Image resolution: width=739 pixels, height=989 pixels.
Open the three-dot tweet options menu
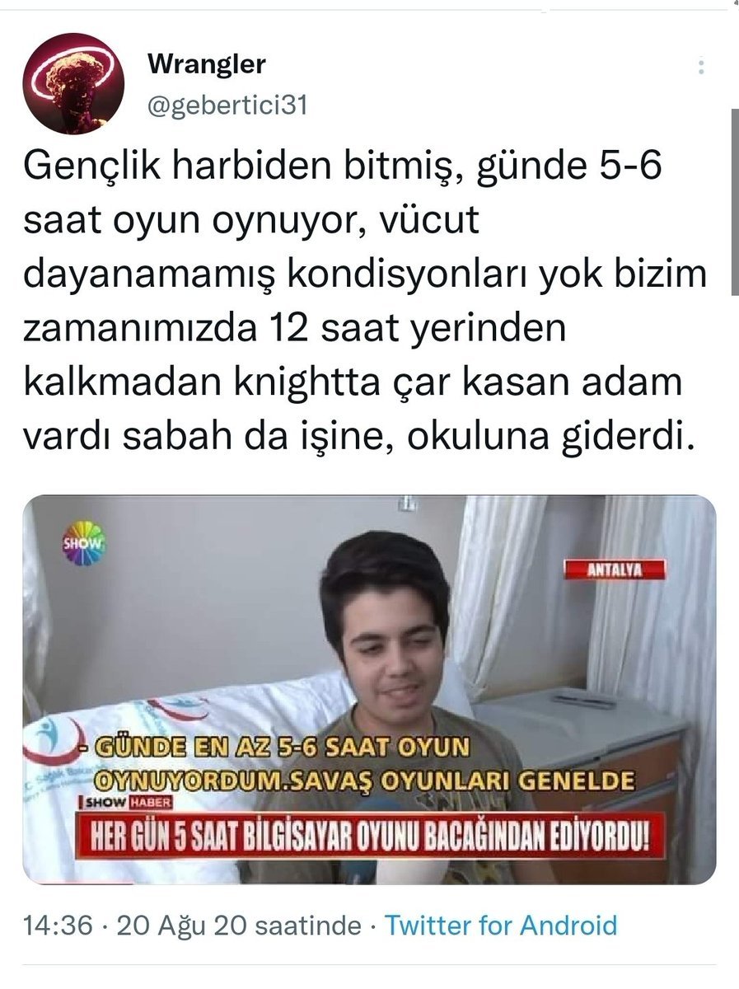pyautogui.click(x=701, y=67)
